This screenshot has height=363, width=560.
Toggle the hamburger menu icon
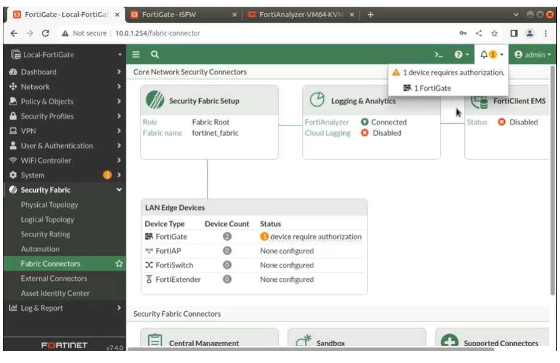click(136, 54)
